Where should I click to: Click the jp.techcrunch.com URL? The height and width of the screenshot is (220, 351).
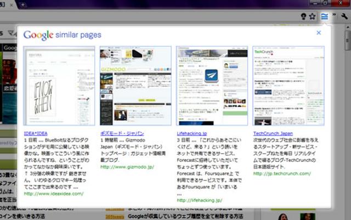pos(282,173)
